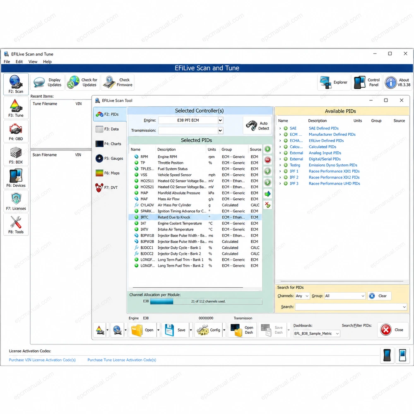
Task: Open the F3: Tune module
Action: point(16,108)
